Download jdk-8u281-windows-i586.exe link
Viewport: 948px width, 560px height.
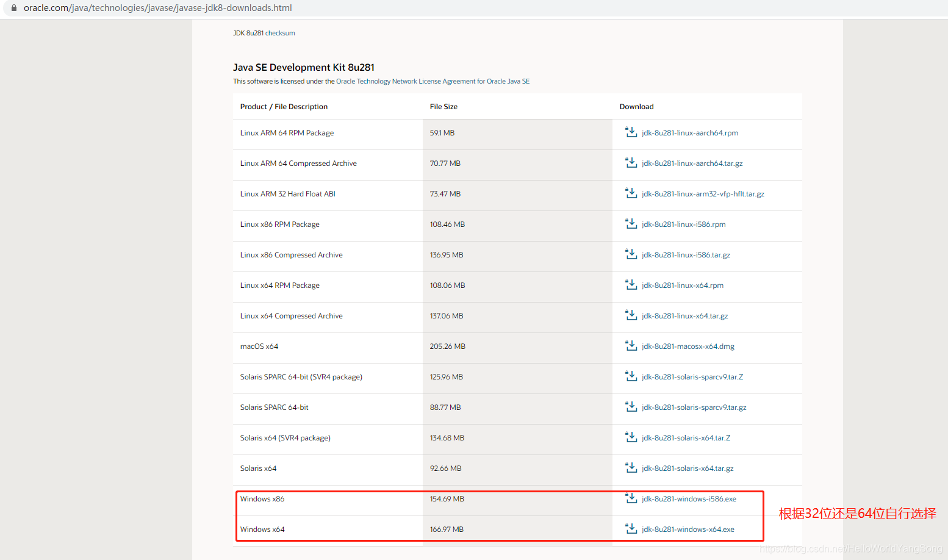(689, 499)
